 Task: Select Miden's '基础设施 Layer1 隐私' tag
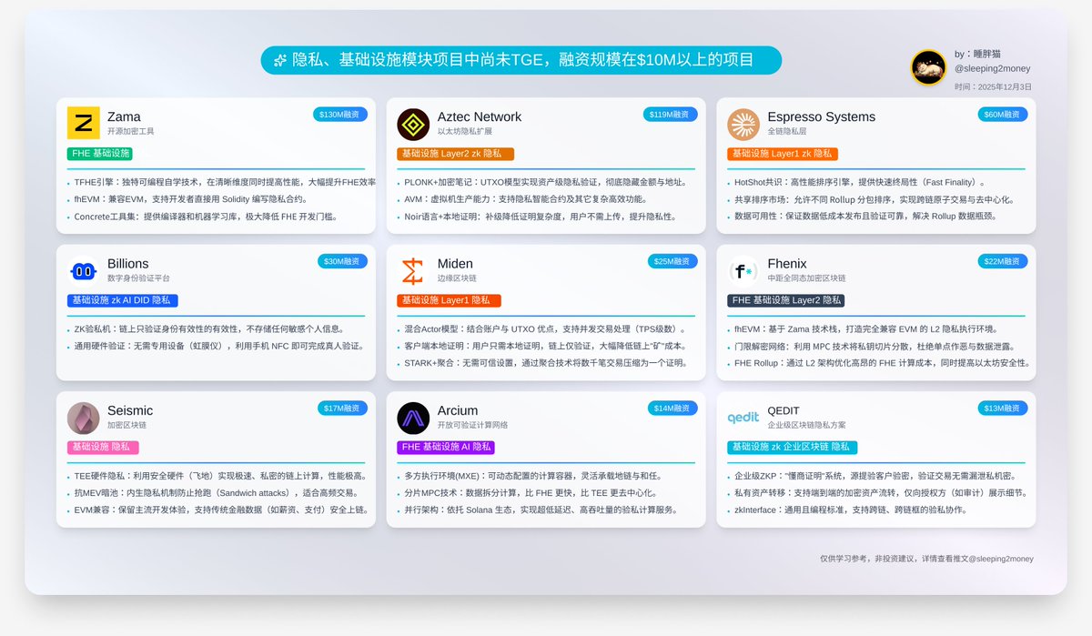pos(449,300)
